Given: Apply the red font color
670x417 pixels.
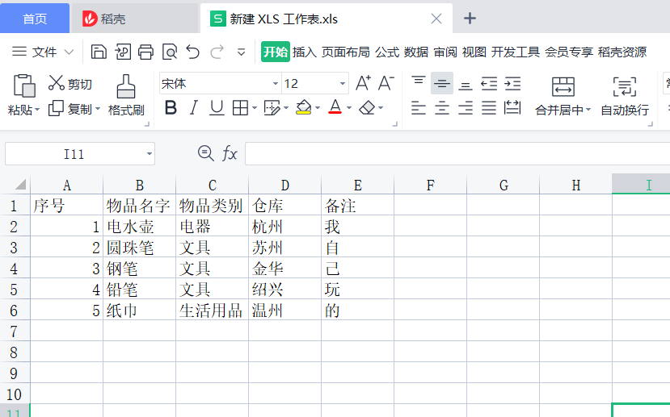Looking at the screenshot, I should [335, 107].
